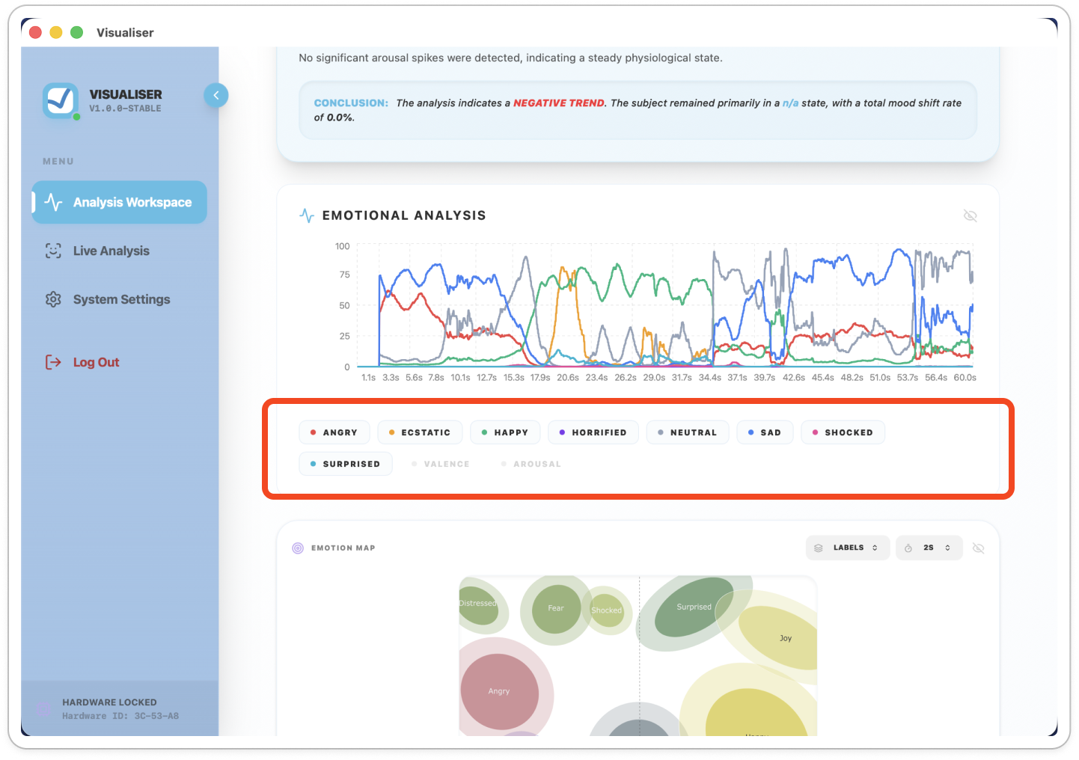The height and width of the screenshot is (760, 1079).
Task: Select the Angry bubble on the emotion map
Action: [499, 691]
